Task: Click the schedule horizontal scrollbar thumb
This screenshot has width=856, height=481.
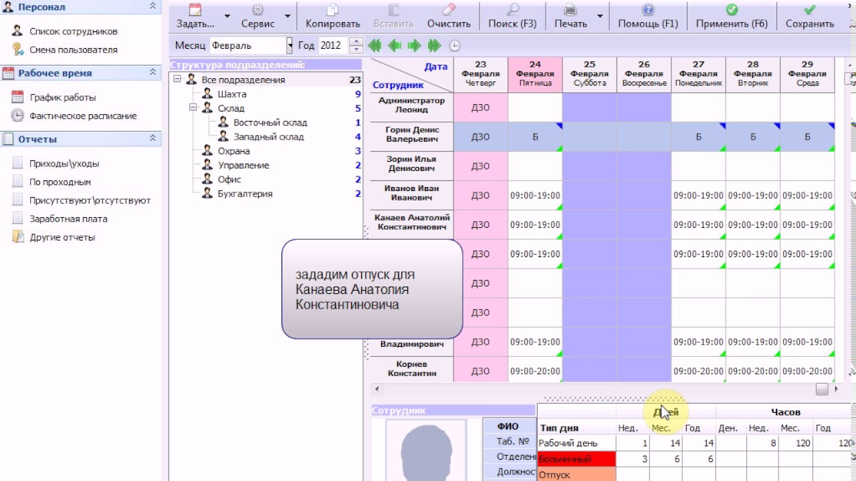Action: [822, 389]
